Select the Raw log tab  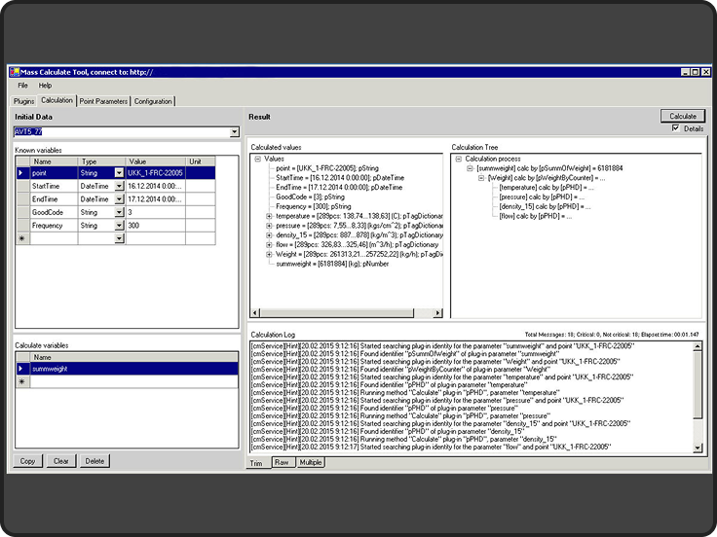pyautogui.click(x=281, y=462)
